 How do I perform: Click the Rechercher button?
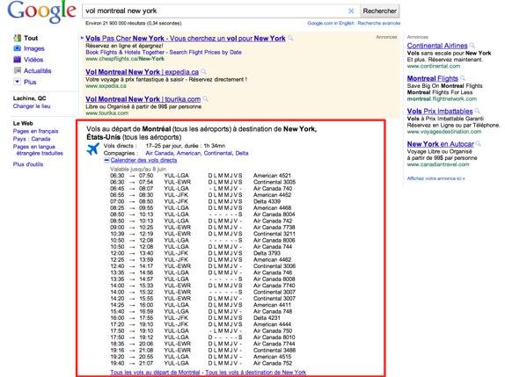tap(380, 11)
